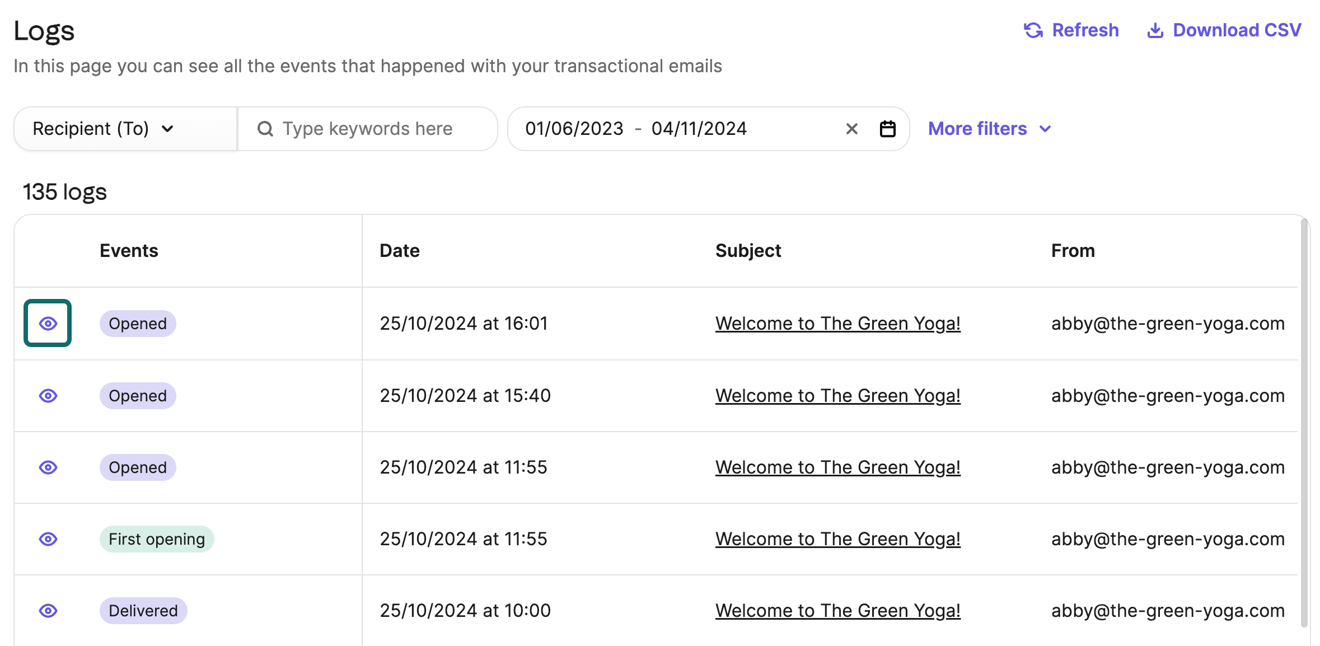
Task: Click the Download CSV icon
Action: [1155, 30]
